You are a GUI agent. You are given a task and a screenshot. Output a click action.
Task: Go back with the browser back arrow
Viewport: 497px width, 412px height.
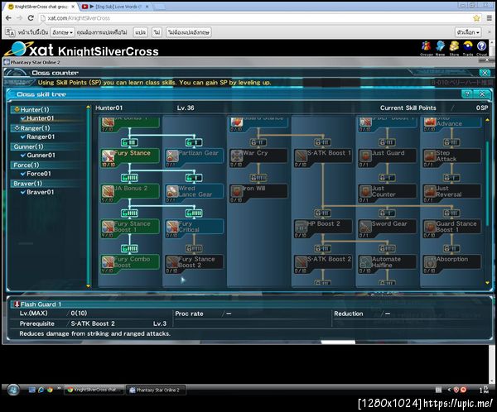pos(8,18)
